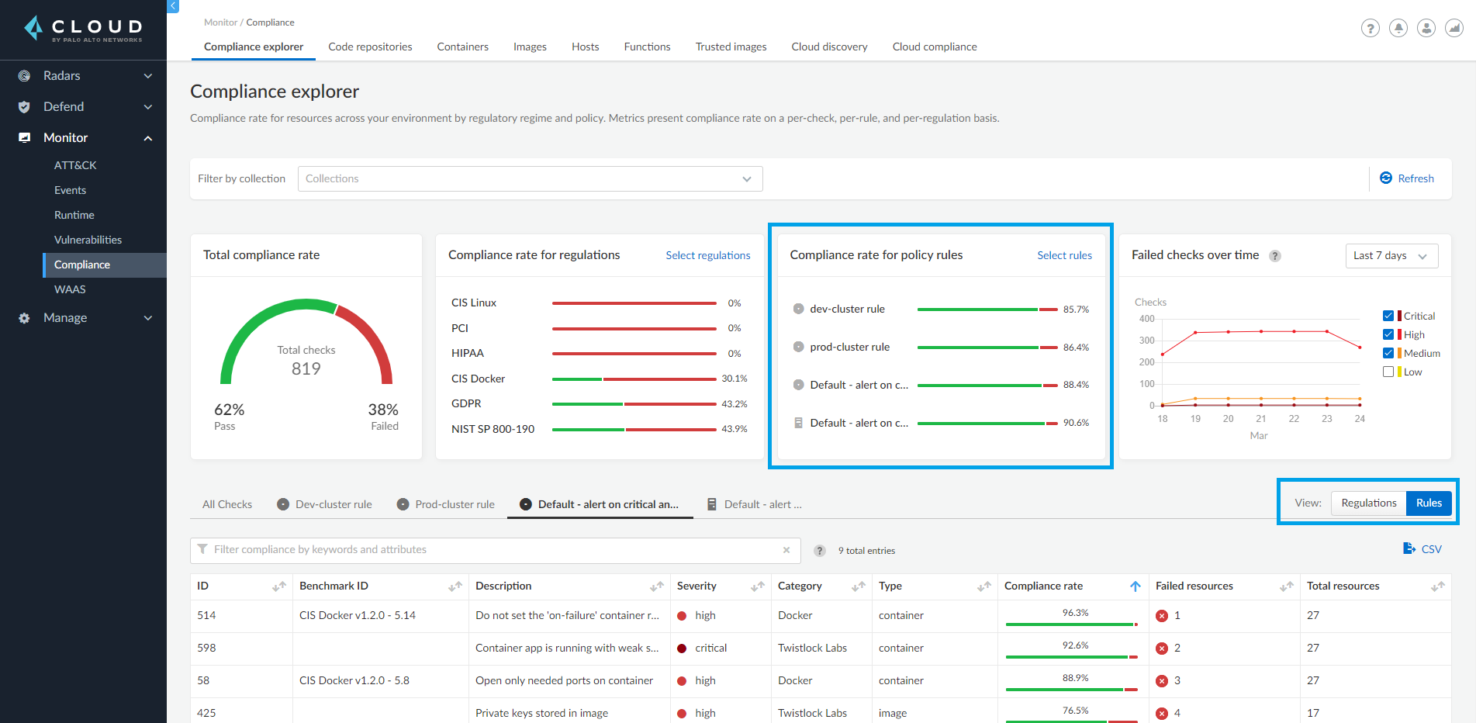This screenshot has height=723, width=1476.
Task: Click the Refresh circular arrow icon
Action: pos(1386,178)
